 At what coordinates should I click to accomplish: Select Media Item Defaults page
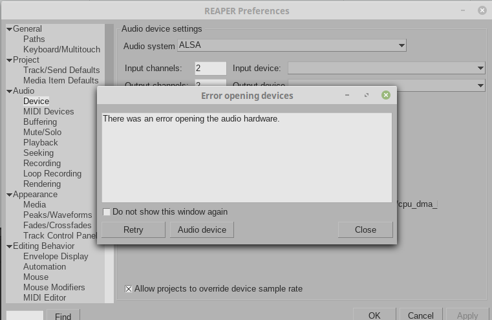click(x=61, y=81)
